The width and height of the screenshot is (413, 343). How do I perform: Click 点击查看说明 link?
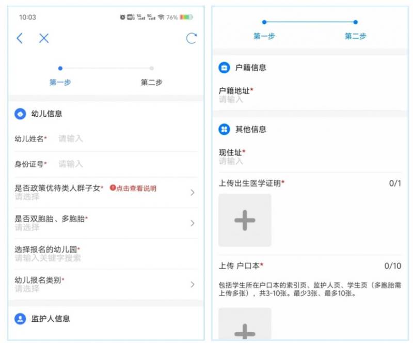[x=133, y=189]
